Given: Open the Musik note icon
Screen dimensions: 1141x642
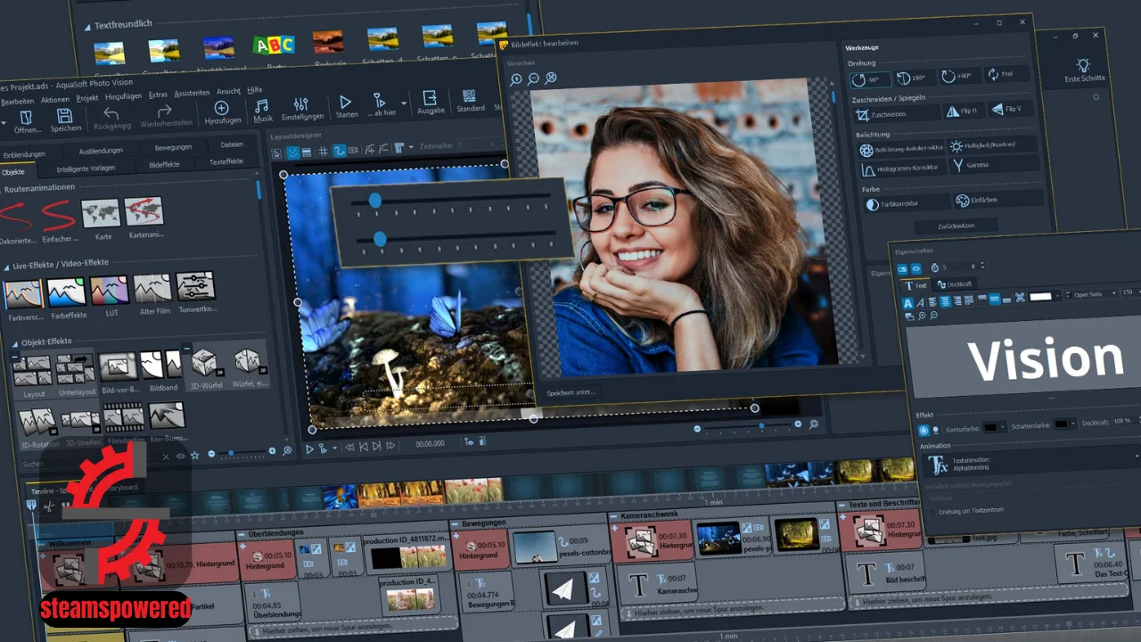Looking at the screenshot, I should pyautogui.click(x=262, y=106).
